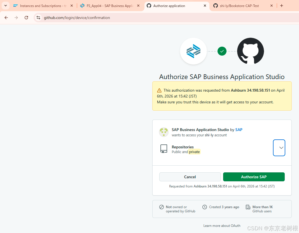Click the BAS favicon on FS_App04 tab
The image size is (299, 233).
click(82, 6)
